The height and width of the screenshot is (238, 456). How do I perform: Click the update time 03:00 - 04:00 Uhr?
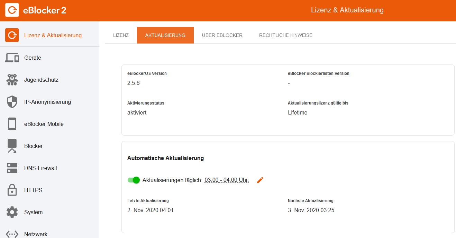(x=227, y=180)
